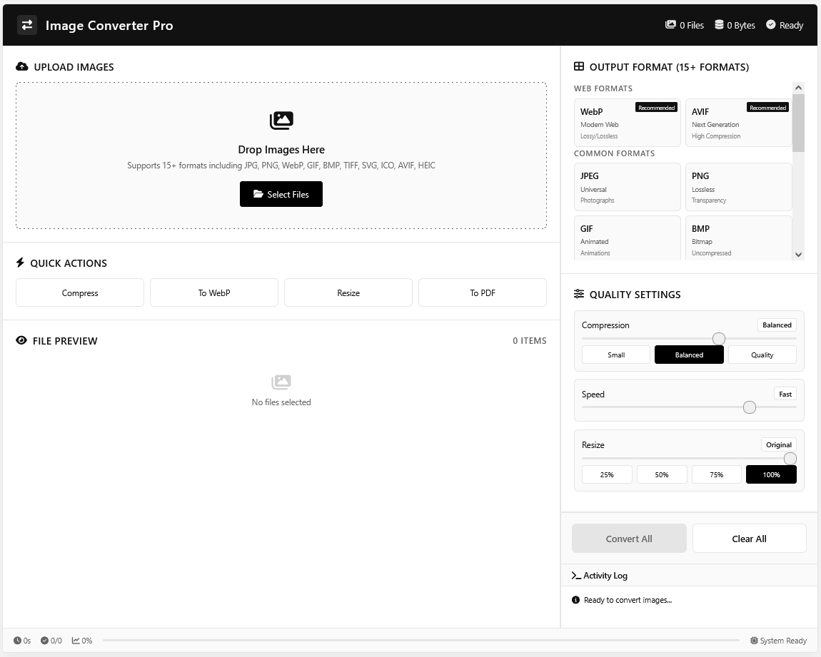The image size is (821, 657).
Task: Click the chip icon beside System Ready
Action: (754, 641)
